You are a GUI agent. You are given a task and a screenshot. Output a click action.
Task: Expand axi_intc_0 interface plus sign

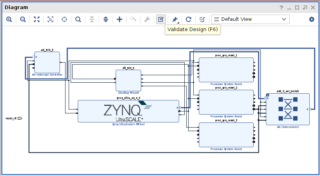coord(36,57)
